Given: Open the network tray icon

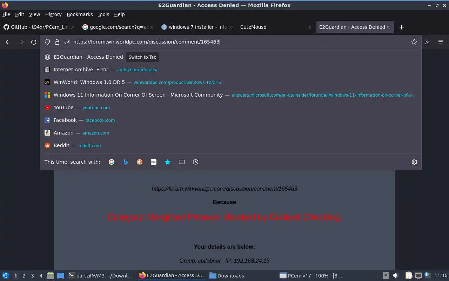Looking at the screenshot, I should 418,276.
